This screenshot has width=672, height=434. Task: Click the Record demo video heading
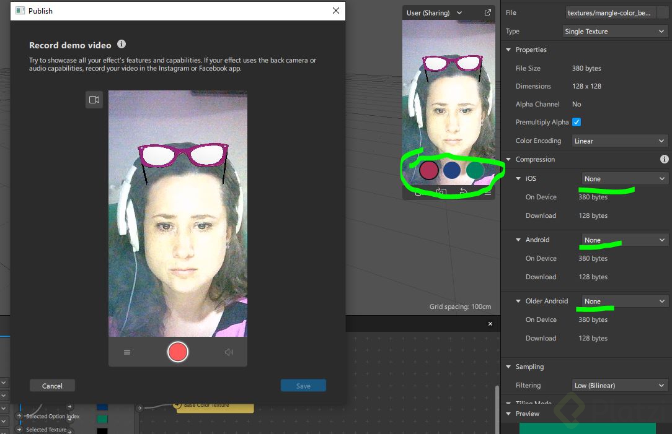tap(70, 45)
